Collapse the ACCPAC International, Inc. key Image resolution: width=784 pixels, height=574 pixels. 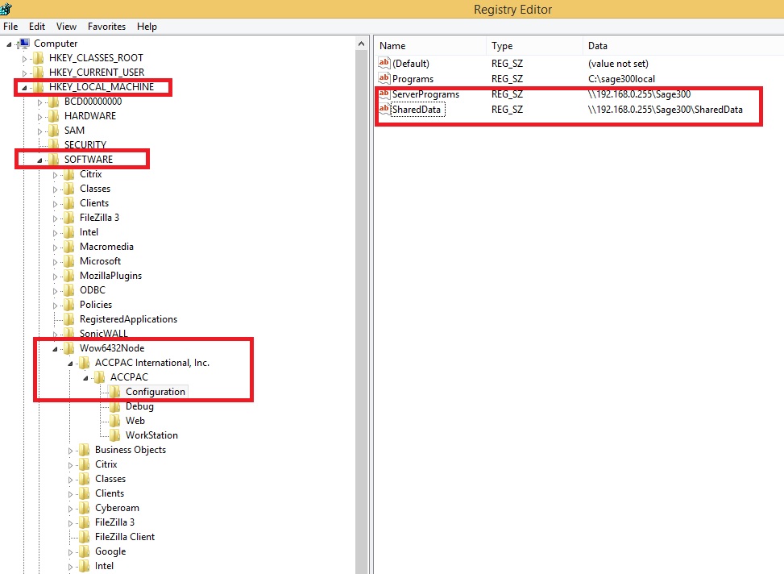(70, 364)
